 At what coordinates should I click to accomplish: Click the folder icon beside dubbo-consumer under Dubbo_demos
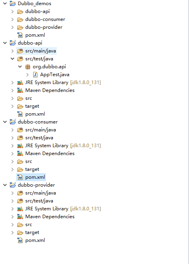20,19
